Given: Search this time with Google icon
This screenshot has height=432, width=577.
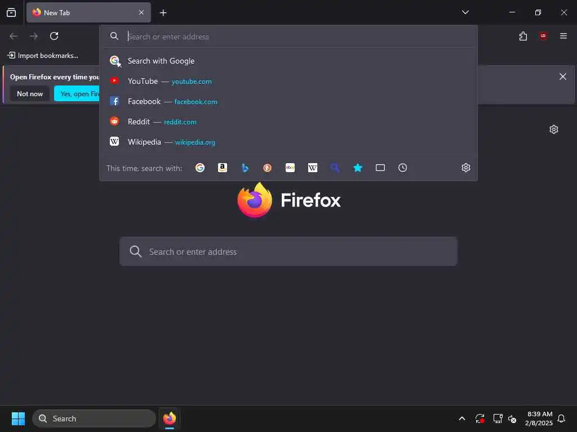Looking at the screenshot, I should pos(200,168).
